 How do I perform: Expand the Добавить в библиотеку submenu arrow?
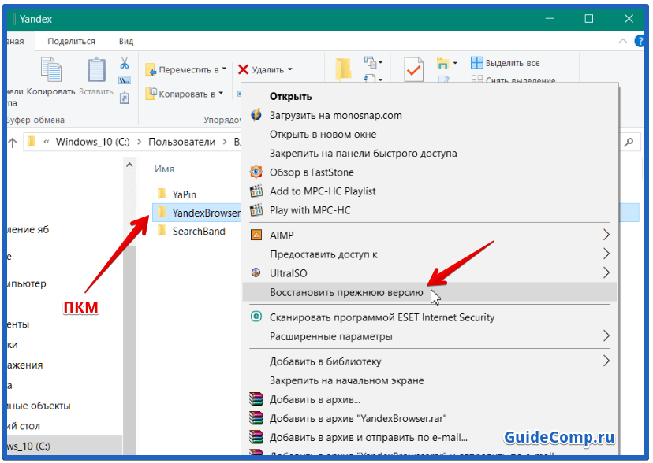(x=606, y=361)
